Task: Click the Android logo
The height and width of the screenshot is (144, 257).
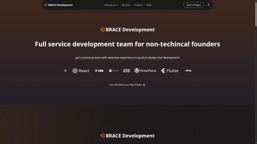Action: pos(114,71)
